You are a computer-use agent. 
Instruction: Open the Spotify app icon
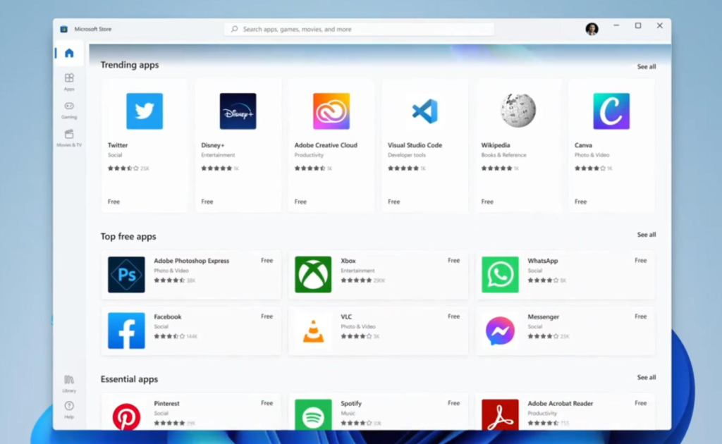point(313,415)
